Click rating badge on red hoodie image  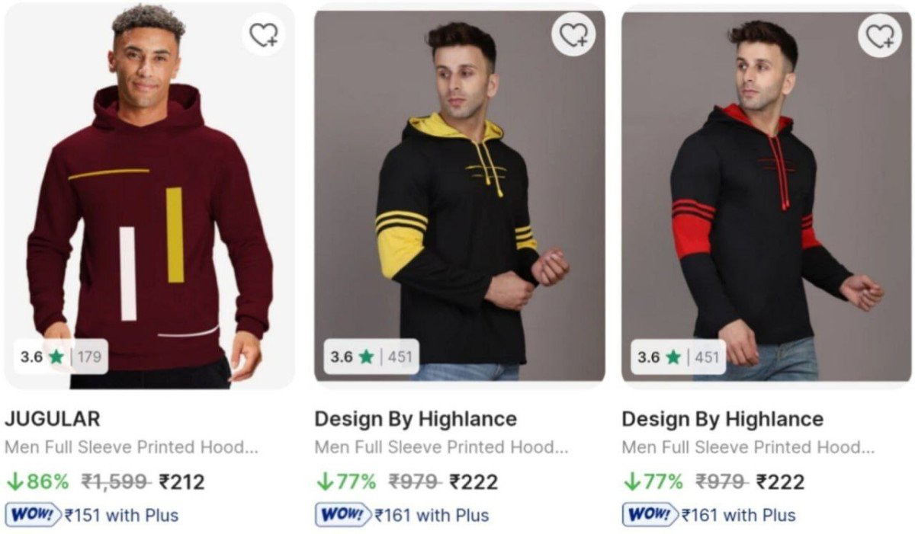click(x=679, y=357)
